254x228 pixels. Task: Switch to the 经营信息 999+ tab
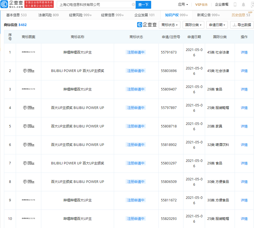pyautogui.click(x=112, y=15)
